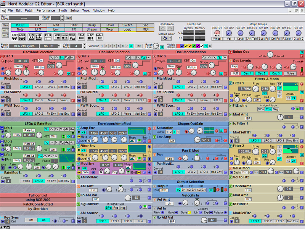The width and height of the screenshot is (305, 229).
Task: Add a 4-OUT output module
Action: pos(22,37)
